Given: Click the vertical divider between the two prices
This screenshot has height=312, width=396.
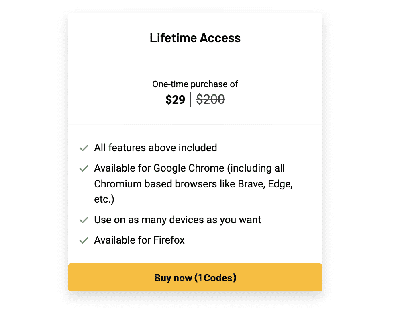Looking at the screenshot, I should (x=191, y=99).
